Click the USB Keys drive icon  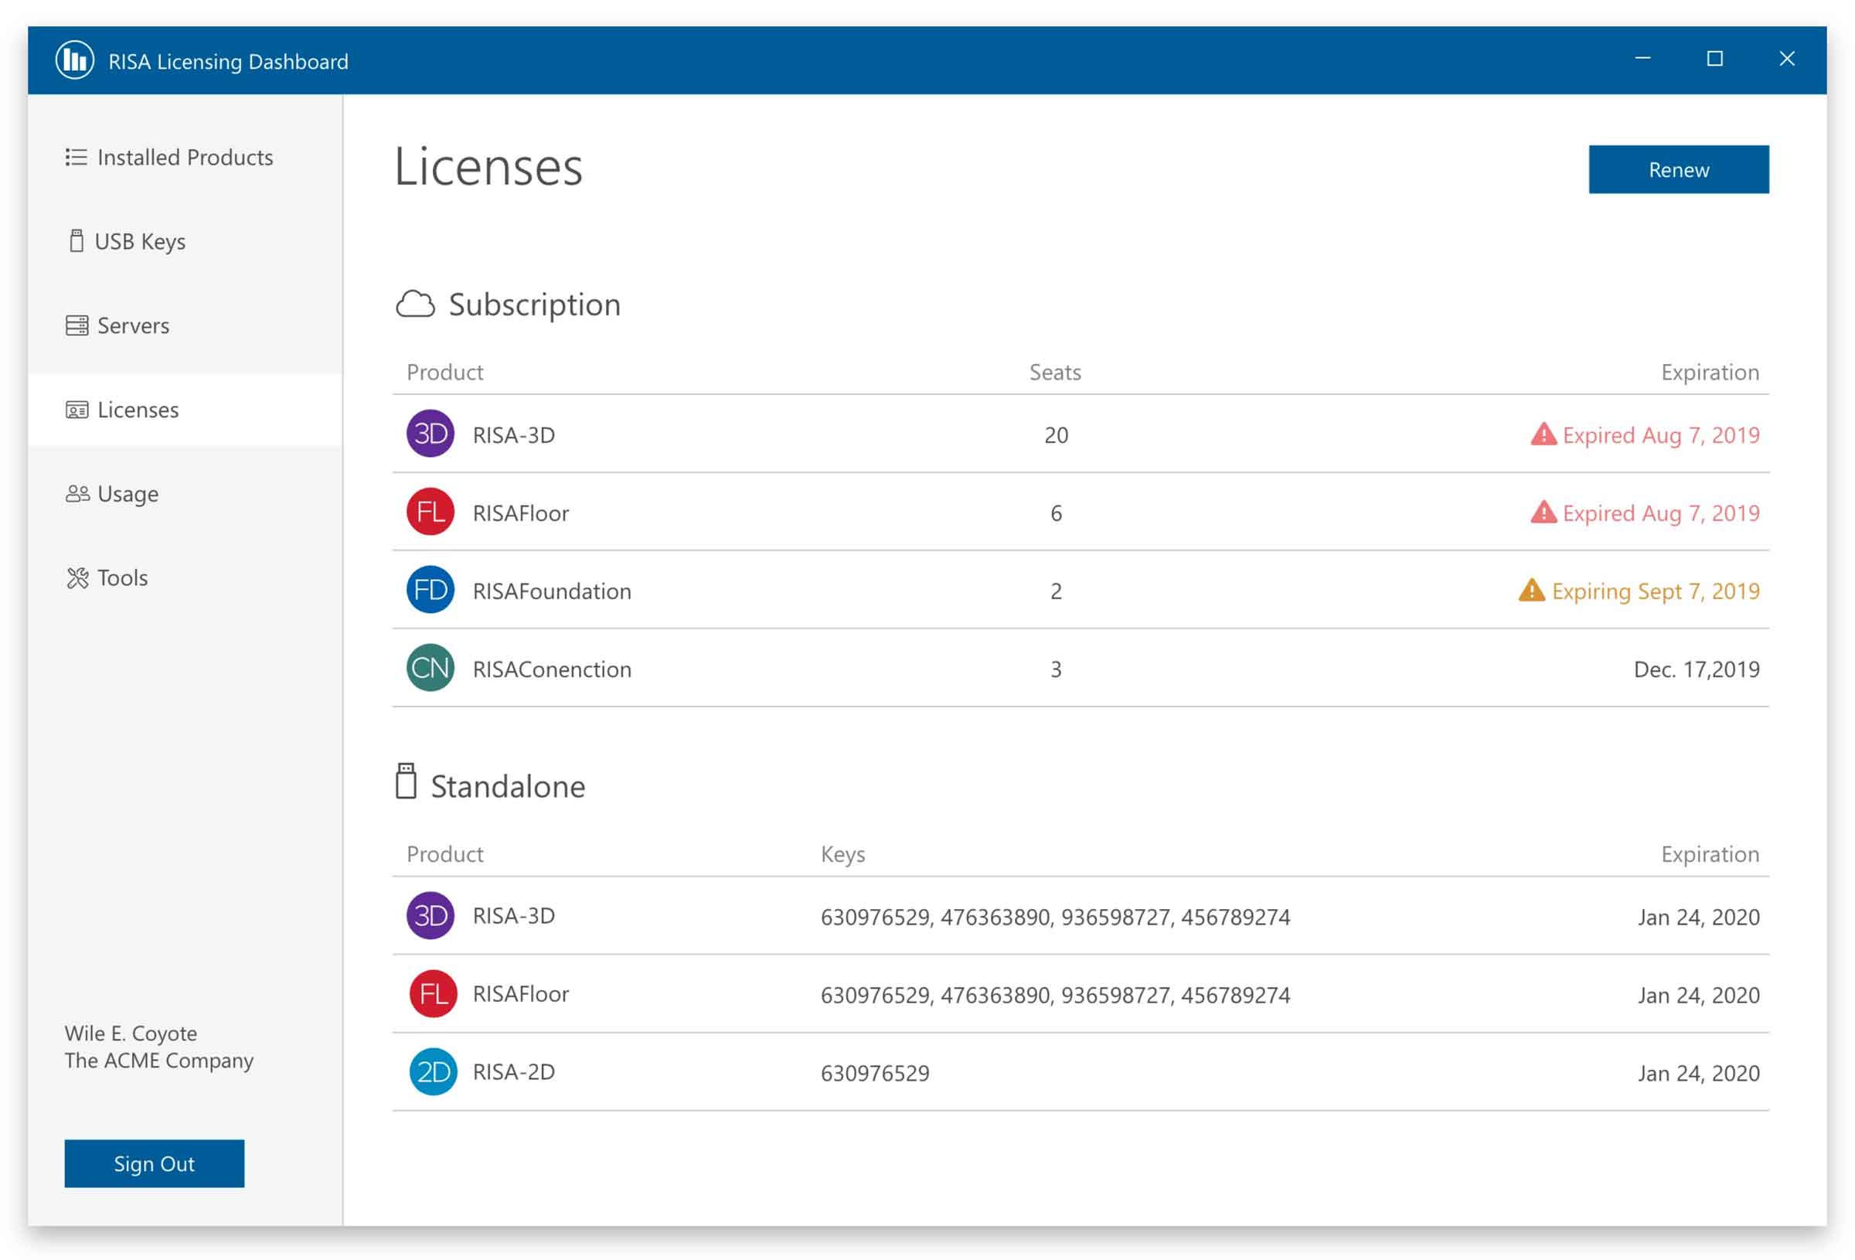76,241
